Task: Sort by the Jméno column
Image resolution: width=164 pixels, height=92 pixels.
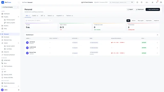Action: pyautogui.click(x=28, y=38)
